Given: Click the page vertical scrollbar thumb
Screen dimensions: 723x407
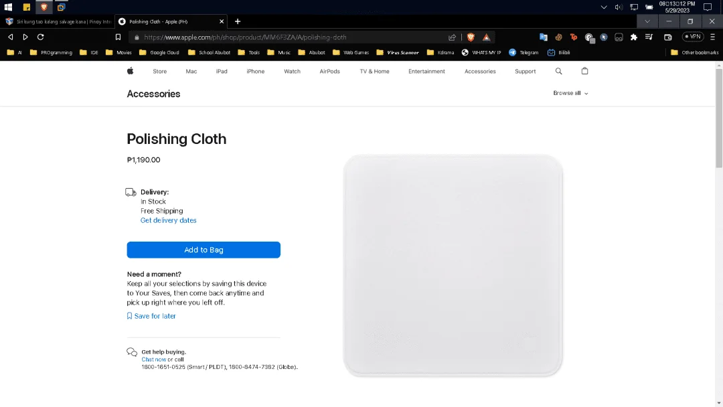Looking at the screenshot, I should [x=719, y=119].
